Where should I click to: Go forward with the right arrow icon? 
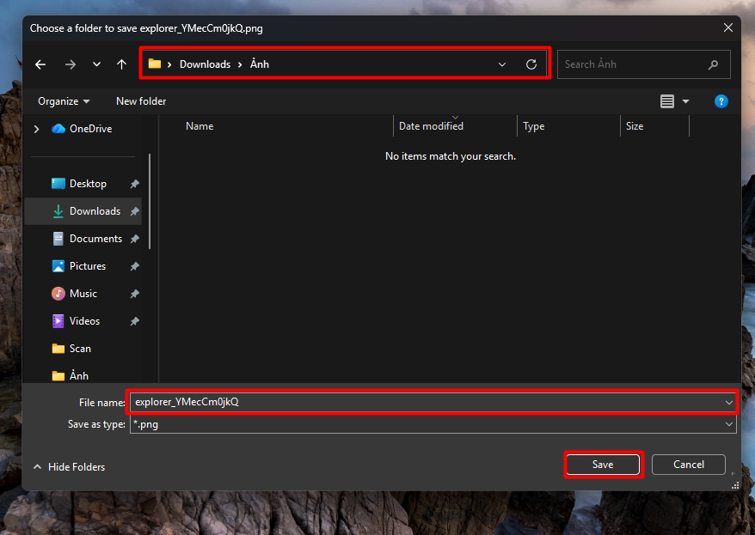(71, 64)
